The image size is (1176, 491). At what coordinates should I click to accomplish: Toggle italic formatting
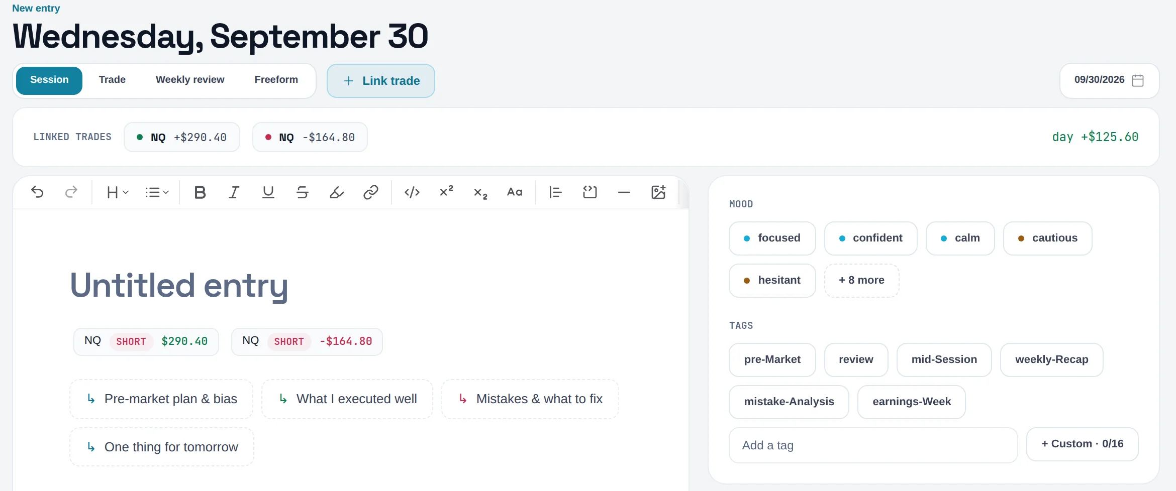pos(234,192)
